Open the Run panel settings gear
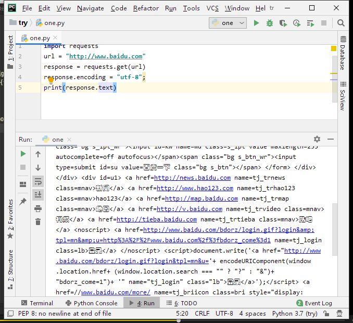The height and width of the screenshot is (323, 353). pos(317,139)
